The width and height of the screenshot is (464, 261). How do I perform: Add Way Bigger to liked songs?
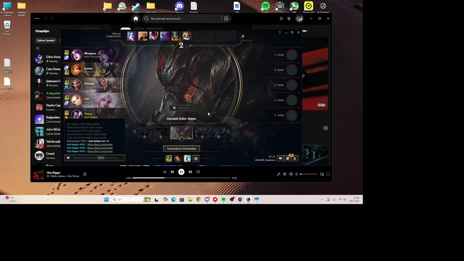coord(85,174)
